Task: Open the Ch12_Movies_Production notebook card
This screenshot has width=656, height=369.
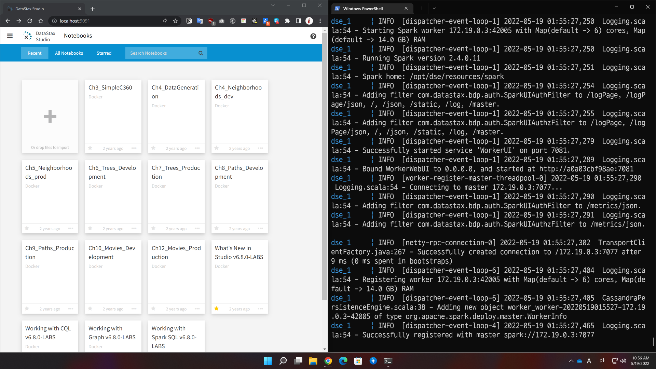Action: [176, 277]
